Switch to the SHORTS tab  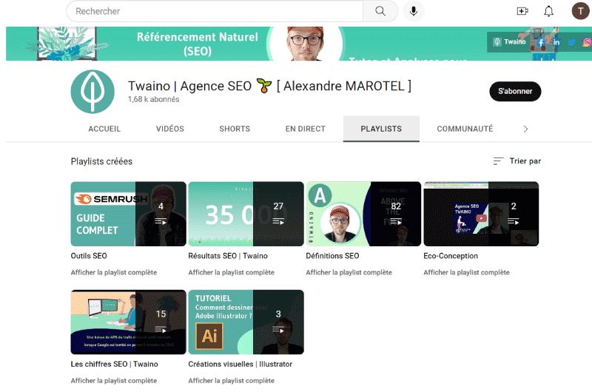[235, 129]
